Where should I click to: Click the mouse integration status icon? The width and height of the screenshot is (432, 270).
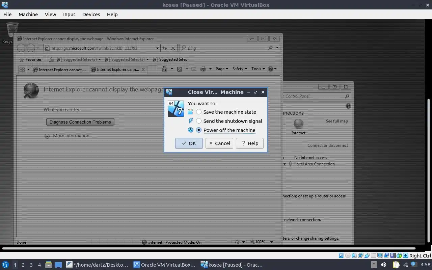(399, 255)
